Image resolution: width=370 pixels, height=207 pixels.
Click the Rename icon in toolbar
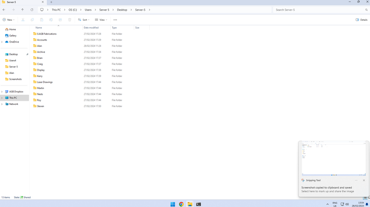coord(51,20)
